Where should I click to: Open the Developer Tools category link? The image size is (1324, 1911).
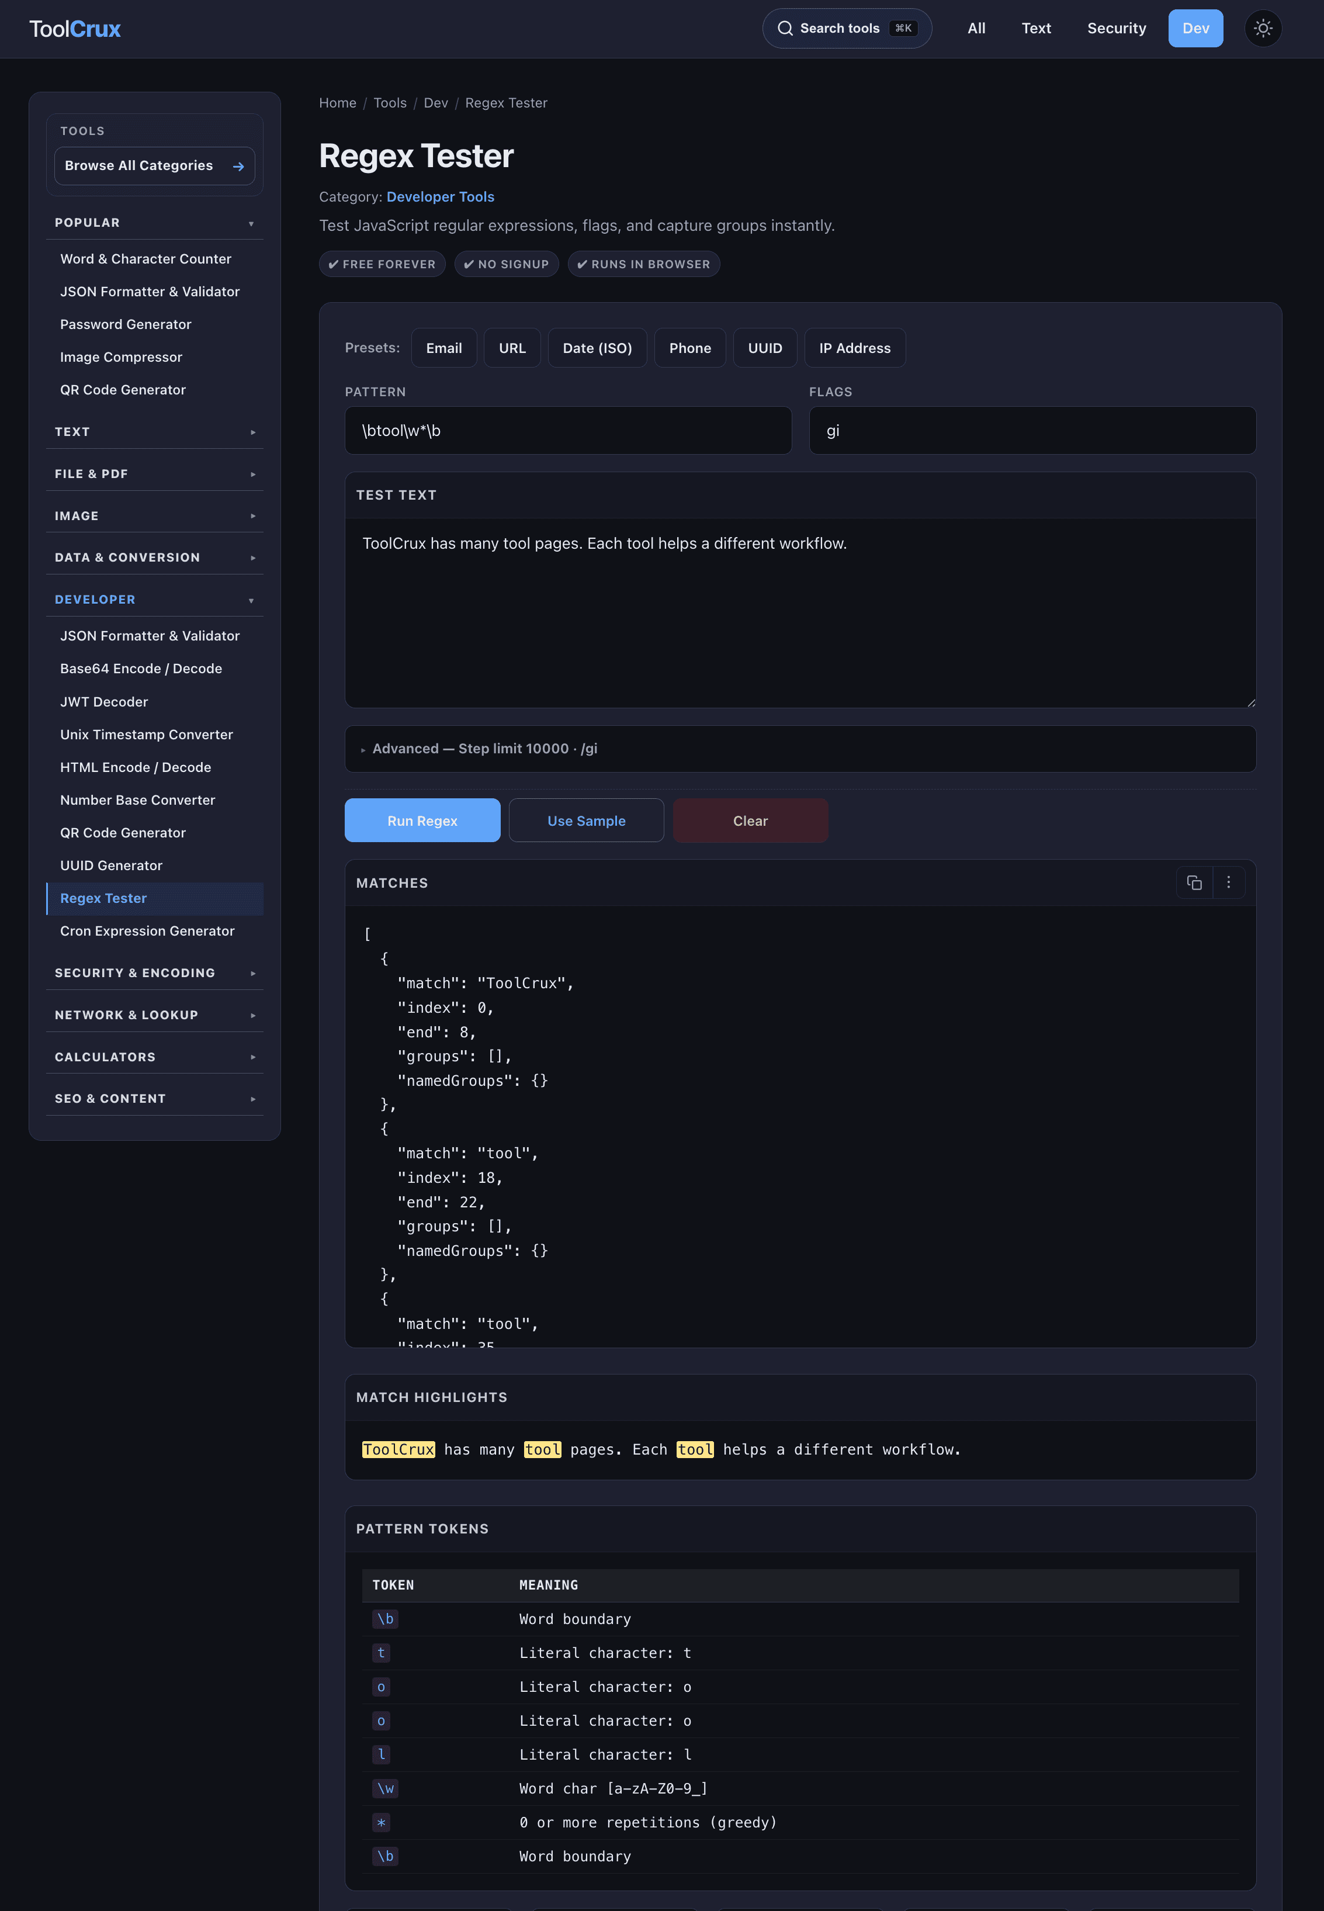[x=441, y=197]
